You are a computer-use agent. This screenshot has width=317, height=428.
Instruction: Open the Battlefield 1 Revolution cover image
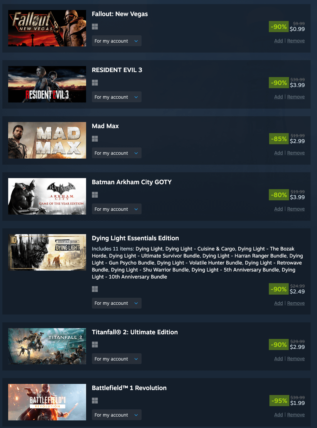point(47,402)
